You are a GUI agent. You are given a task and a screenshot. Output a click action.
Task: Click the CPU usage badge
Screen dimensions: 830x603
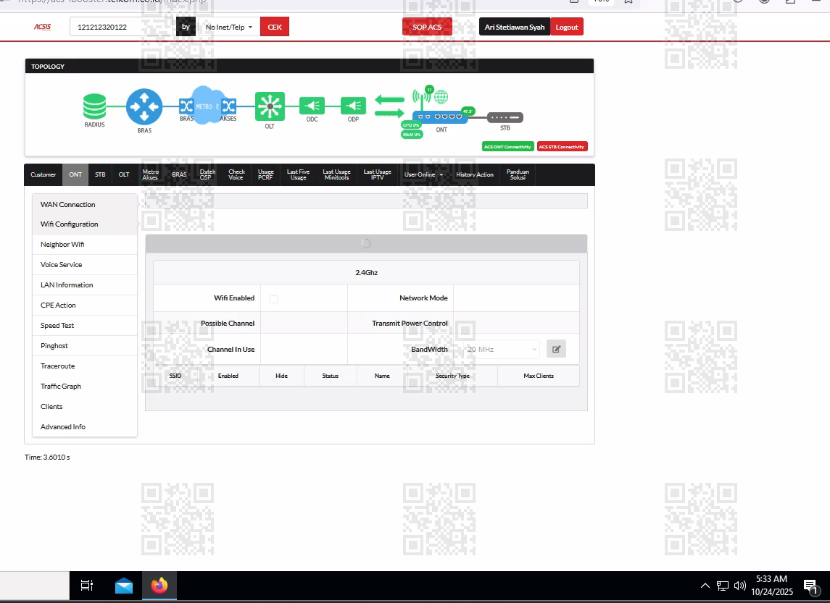pos(411,125)
